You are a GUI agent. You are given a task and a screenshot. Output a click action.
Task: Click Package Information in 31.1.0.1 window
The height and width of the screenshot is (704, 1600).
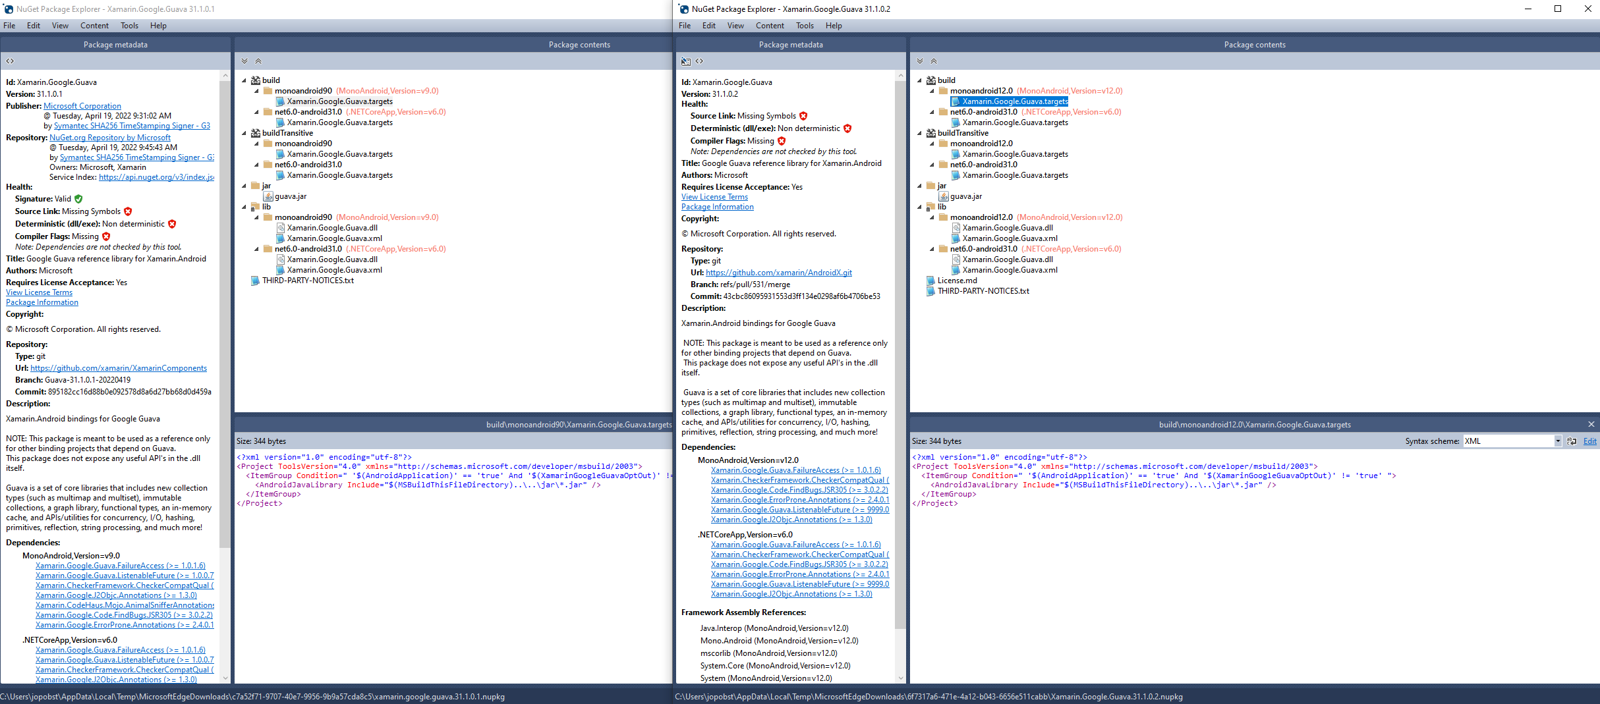click(x=42, y=302)
